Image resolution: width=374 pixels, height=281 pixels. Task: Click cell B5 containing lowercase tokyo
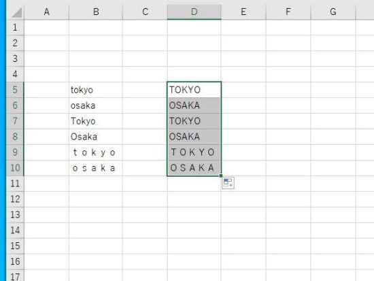[x=96, y=90]
